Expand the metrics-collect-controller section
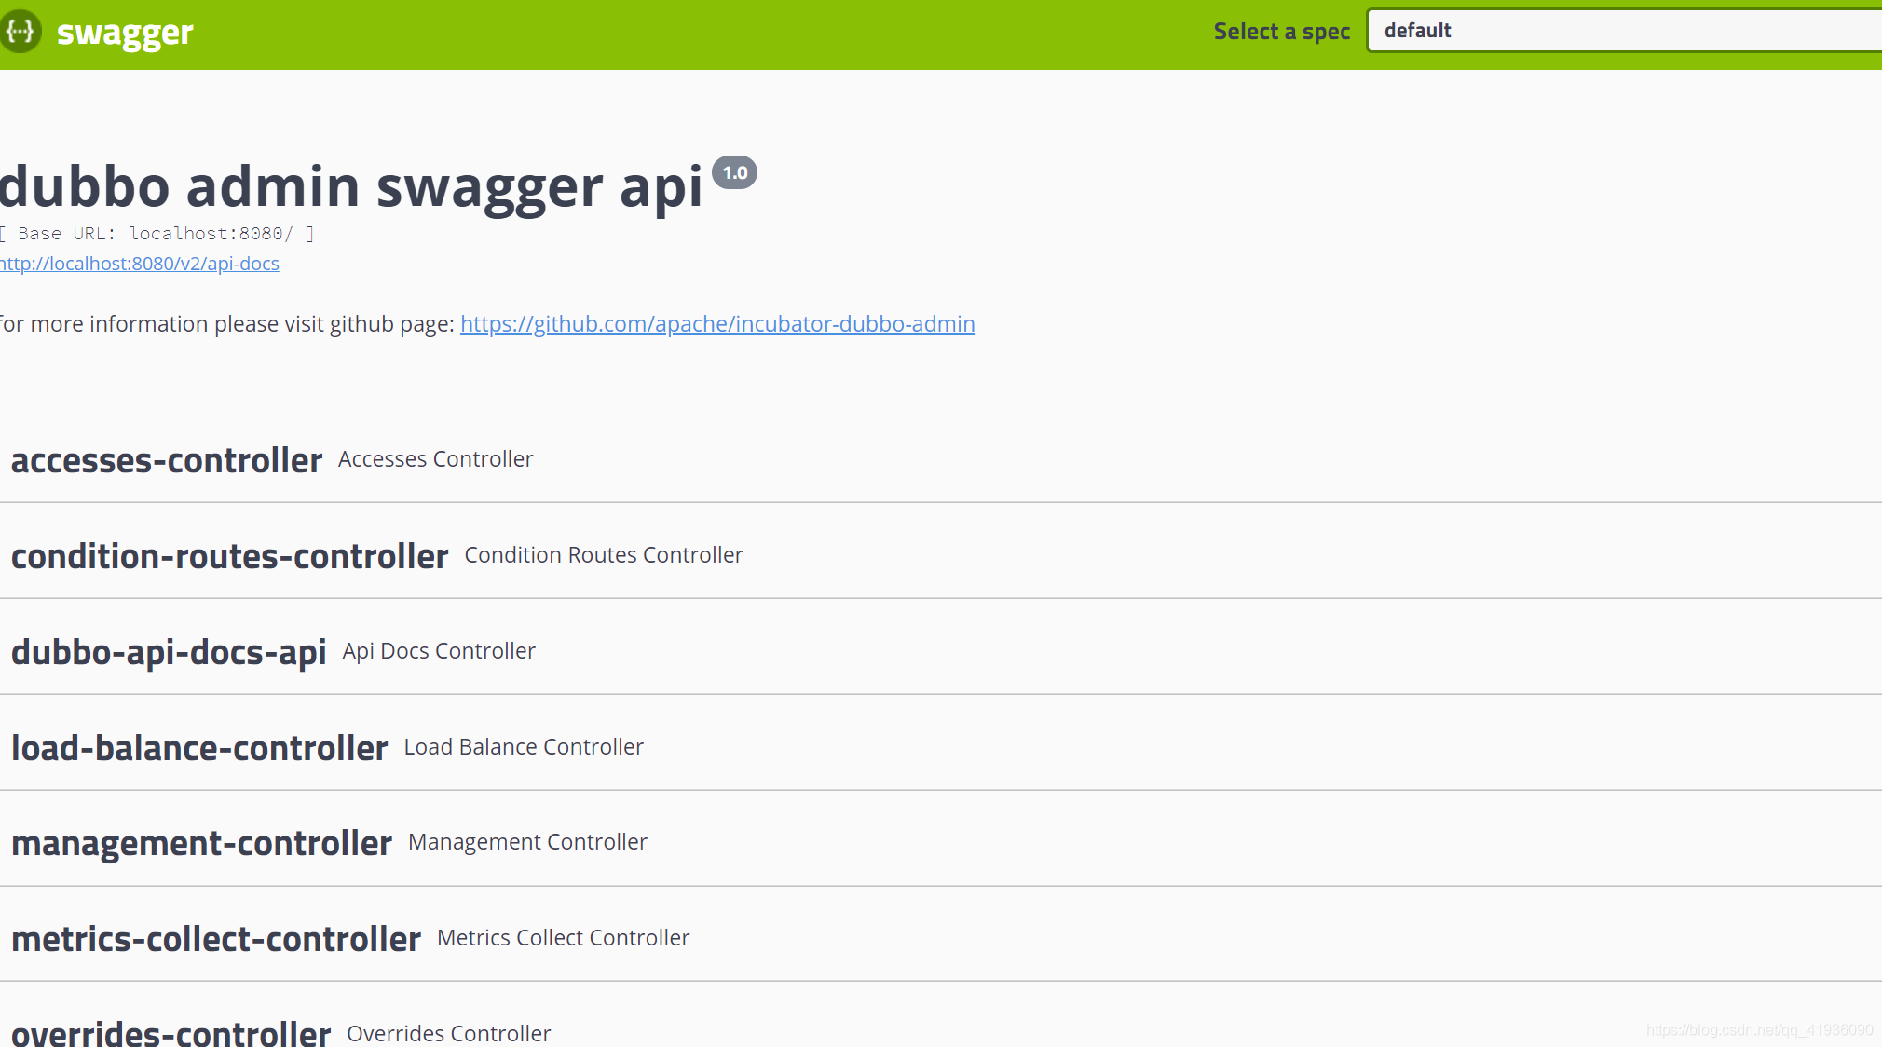Image resolution: width=1882 pixels, height=1047 pixels. 216,939
